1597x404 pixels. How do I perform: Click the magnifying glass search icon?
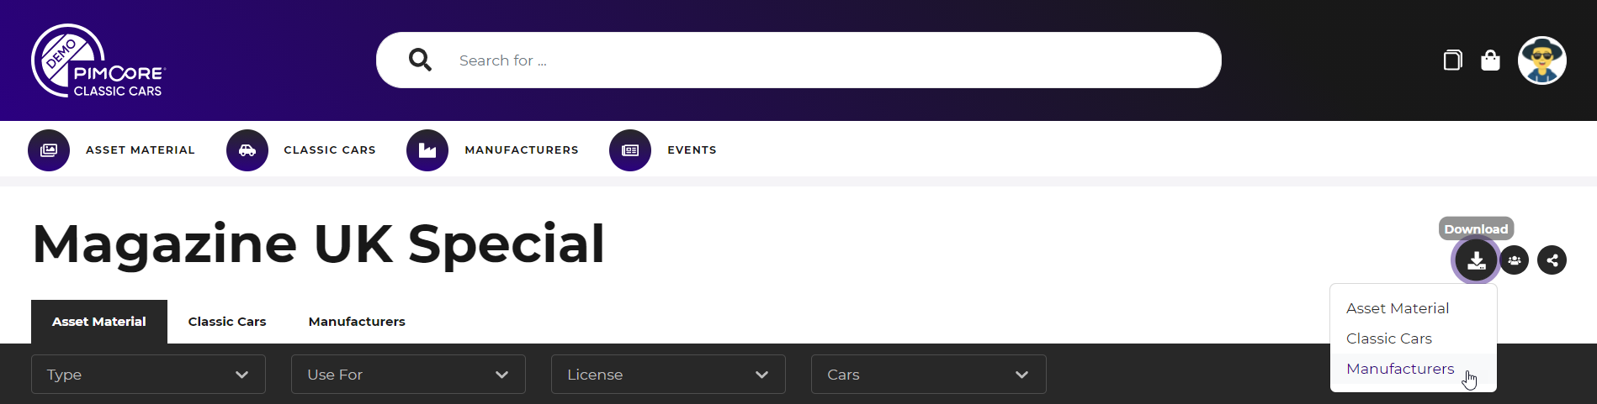[x=420, y=60]
